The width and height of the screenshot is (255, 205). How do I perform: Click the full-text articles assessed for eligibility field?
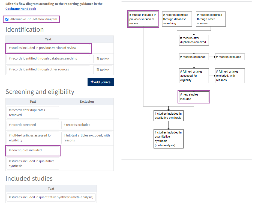33,138
